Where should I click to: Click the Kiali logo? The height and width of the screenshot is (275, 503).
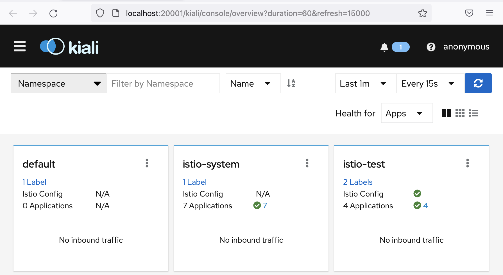(x=69, y=46)
